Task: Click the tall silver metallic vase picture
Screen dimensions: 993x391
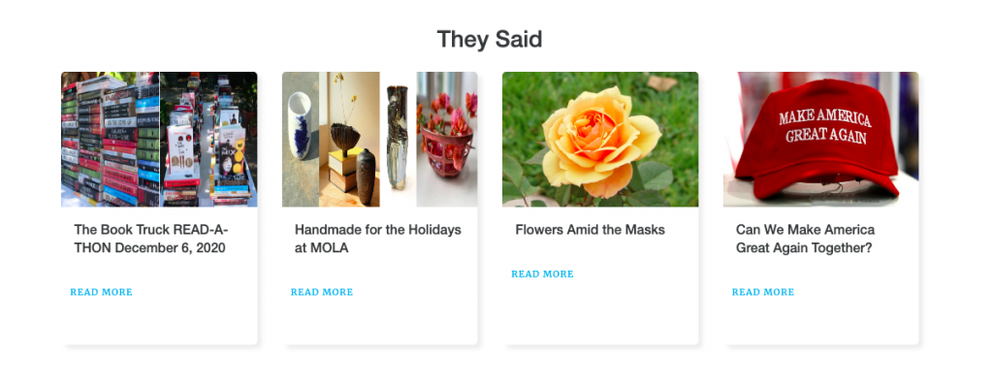Action: (398, 140)
